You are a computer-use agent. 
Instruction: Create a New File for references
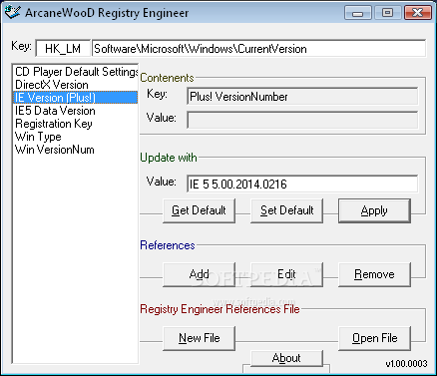(199, 338)
